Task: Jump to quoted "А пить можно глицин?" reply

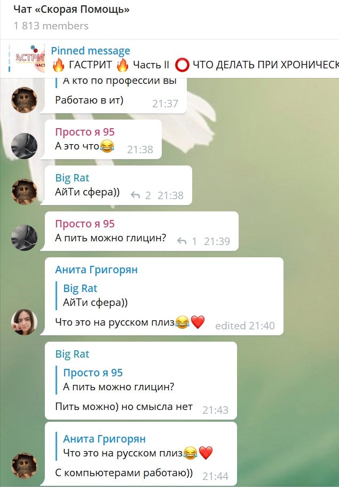Action: 119,380
